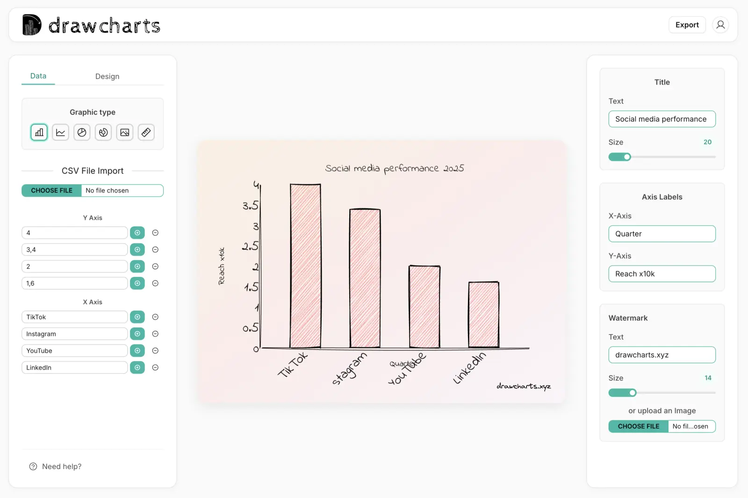Screen dimensions: 748x498
Task: Click the Export button
Action: [x=687, y=24]
